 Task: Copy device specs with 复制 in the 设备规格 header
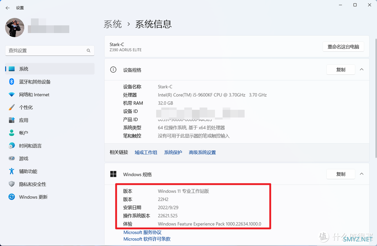pyautogui.click(x=341, y=70)
